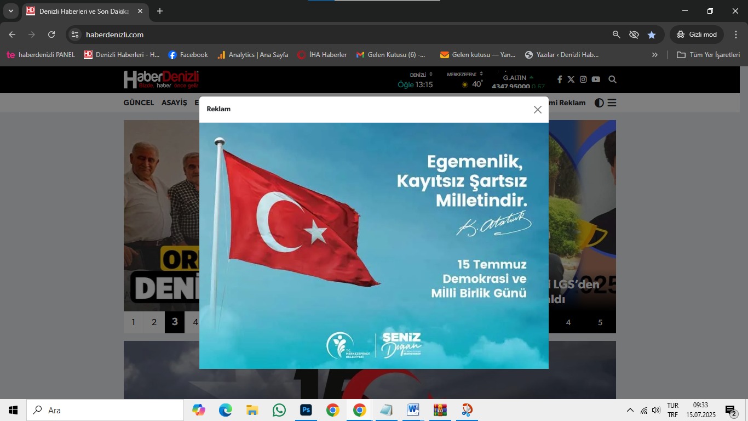The width and height of the screenshot is (748, 421).
Task: Toggle the tracking protection eye icon
Action: [x=634, y=35]
